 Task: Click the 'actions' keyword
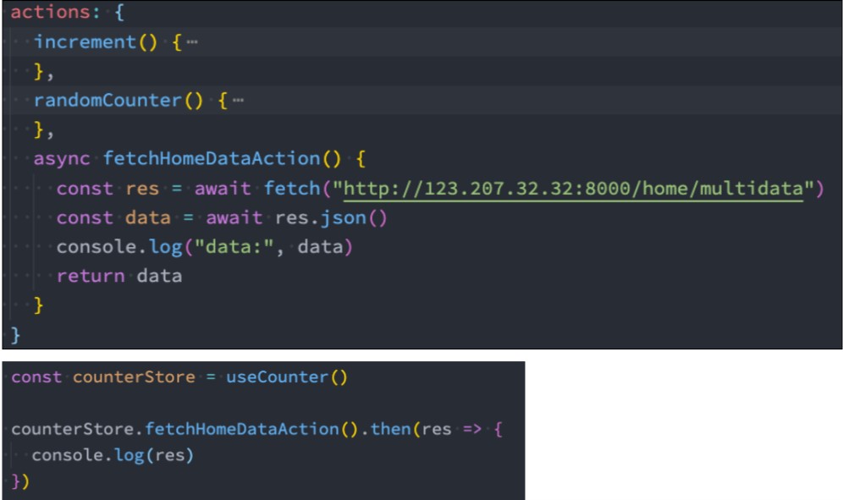point(51,12)
